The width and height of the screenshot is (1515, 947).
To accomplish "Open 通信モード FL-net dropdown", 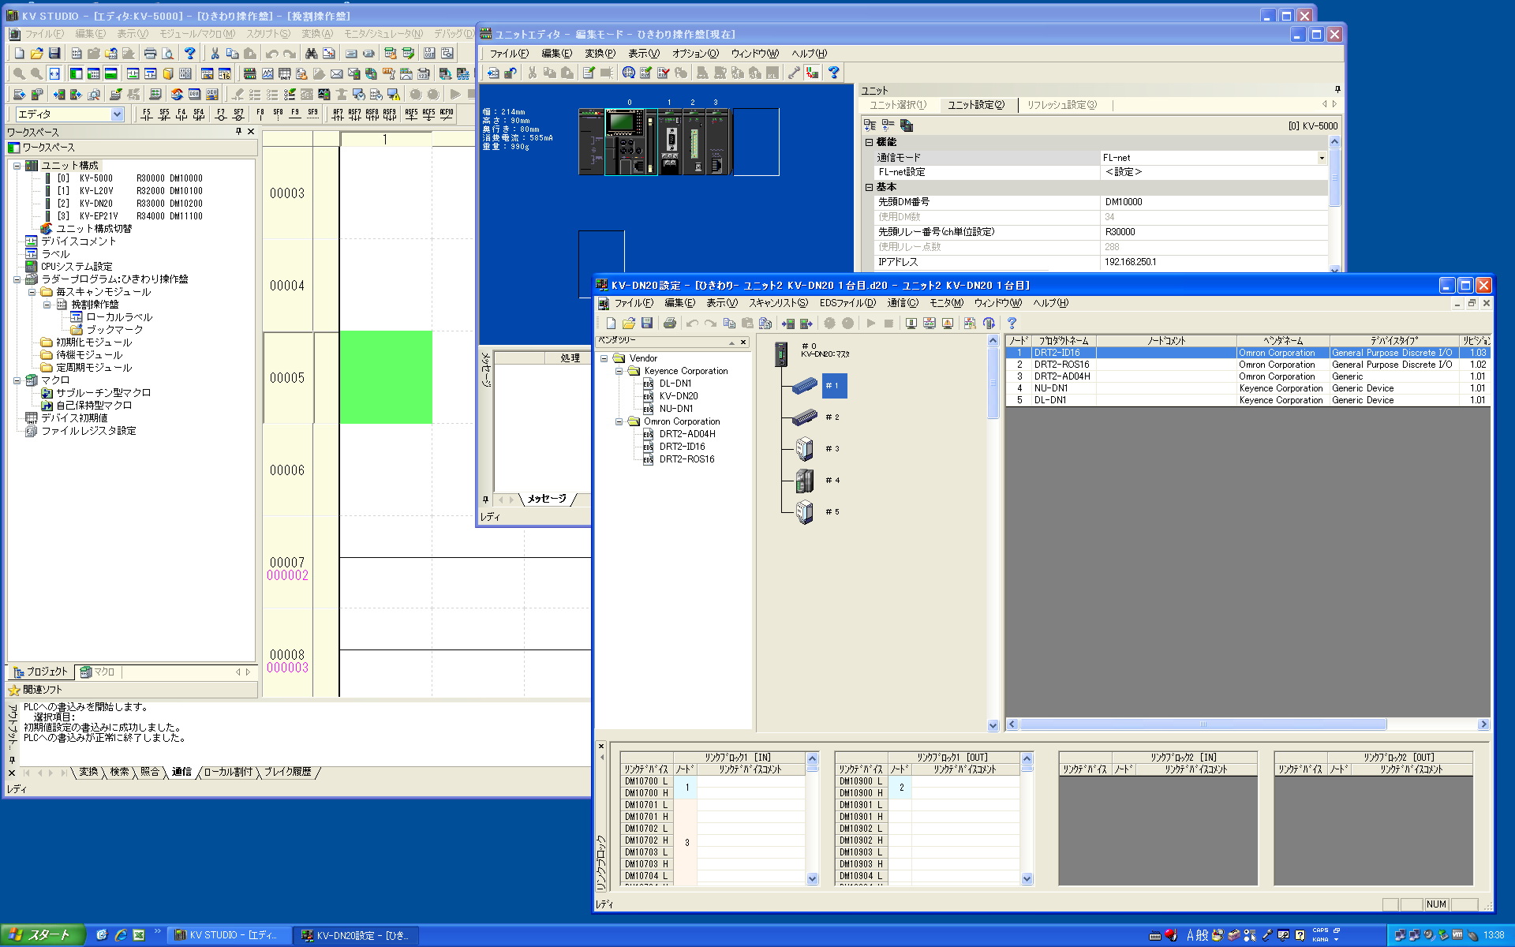I will [x=1322, y=158].
